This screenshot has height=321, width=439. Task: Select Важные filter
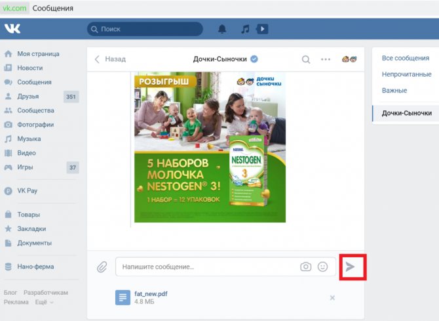(x=394, y=91)
